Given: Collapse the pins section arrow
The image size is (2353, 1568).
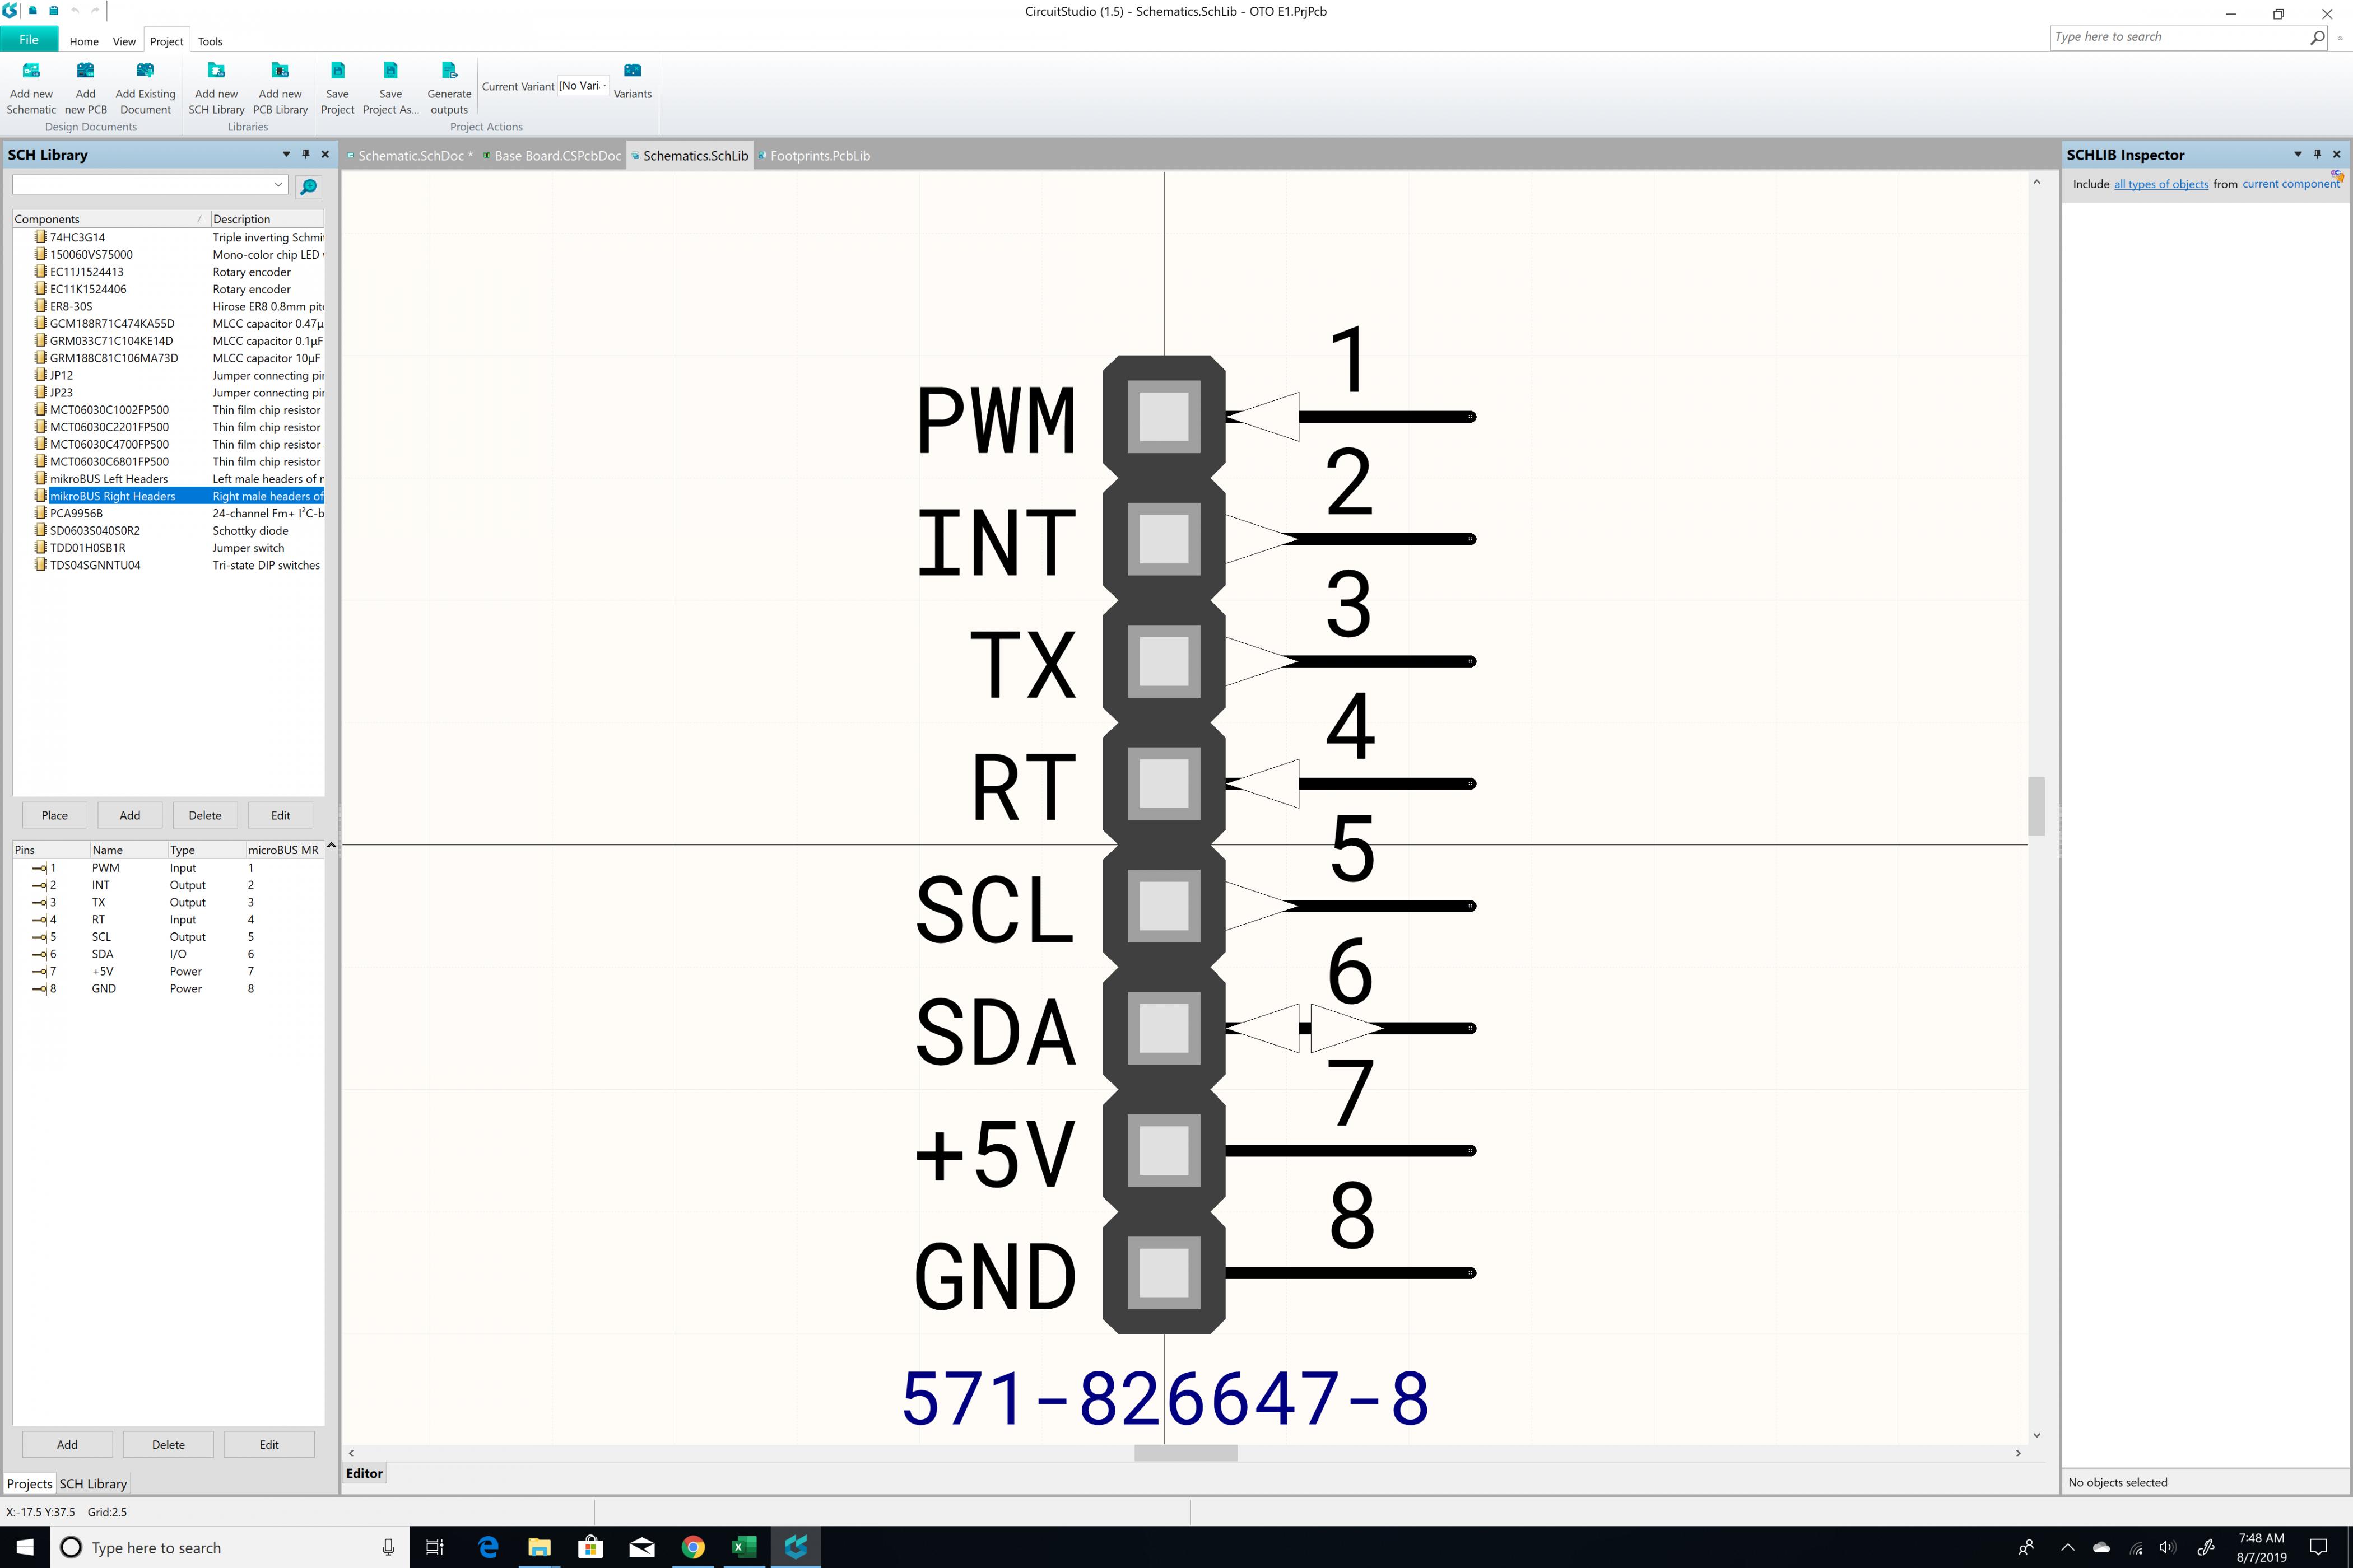Looking at the screenshot, I should [x=331, y=846].
